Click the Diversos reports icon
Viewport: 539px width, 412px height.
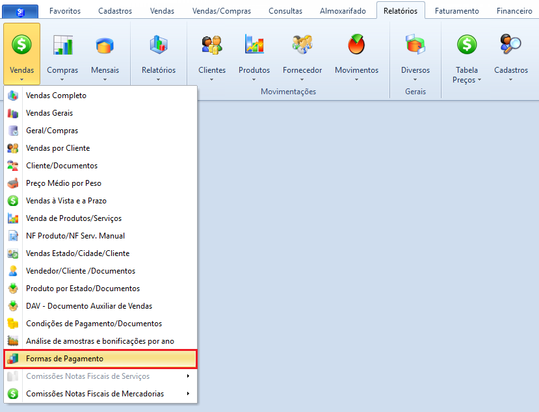(x=415, y=45)
